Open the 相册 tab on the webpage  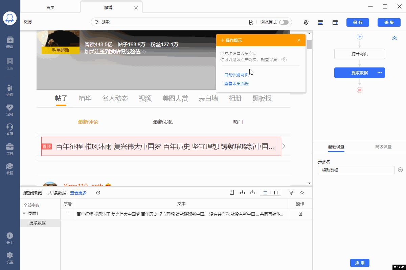click(x=235, y=99)
